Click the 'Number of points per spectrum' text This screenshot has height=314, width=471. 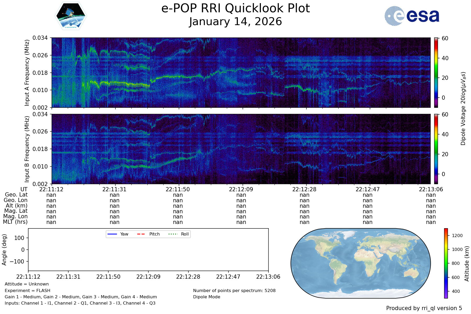coord(234,290)
